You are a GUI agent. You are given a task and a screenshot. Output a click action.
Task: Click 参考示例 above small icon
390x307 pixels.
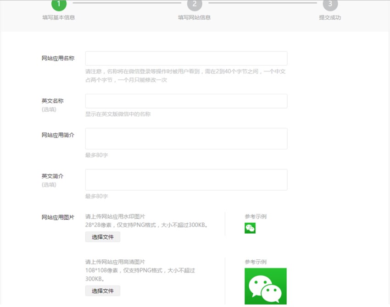click(256, 216)
